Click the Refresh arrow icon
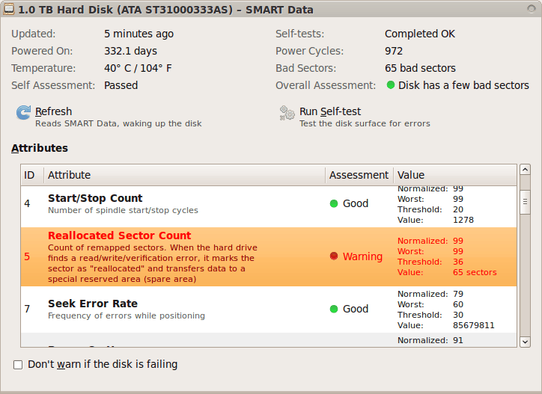 pyautogui.click(x=23, y=113)
